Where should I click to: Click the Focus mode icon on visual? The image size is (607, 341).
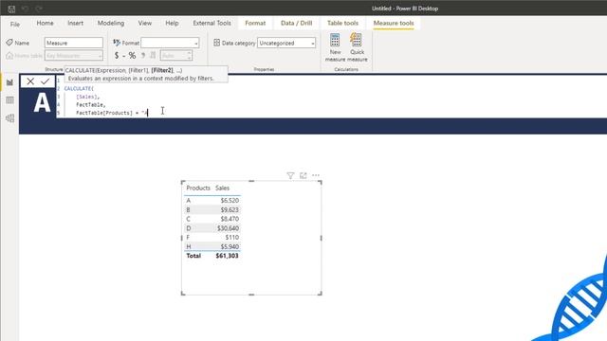[303, 175]
